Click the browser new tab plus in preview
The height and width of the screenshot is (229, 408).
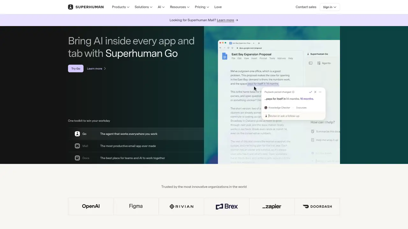[x=259, y=43]
